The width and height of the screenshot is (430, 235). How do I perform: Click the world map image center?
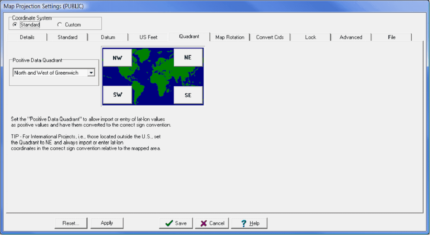tap(153, 76)
